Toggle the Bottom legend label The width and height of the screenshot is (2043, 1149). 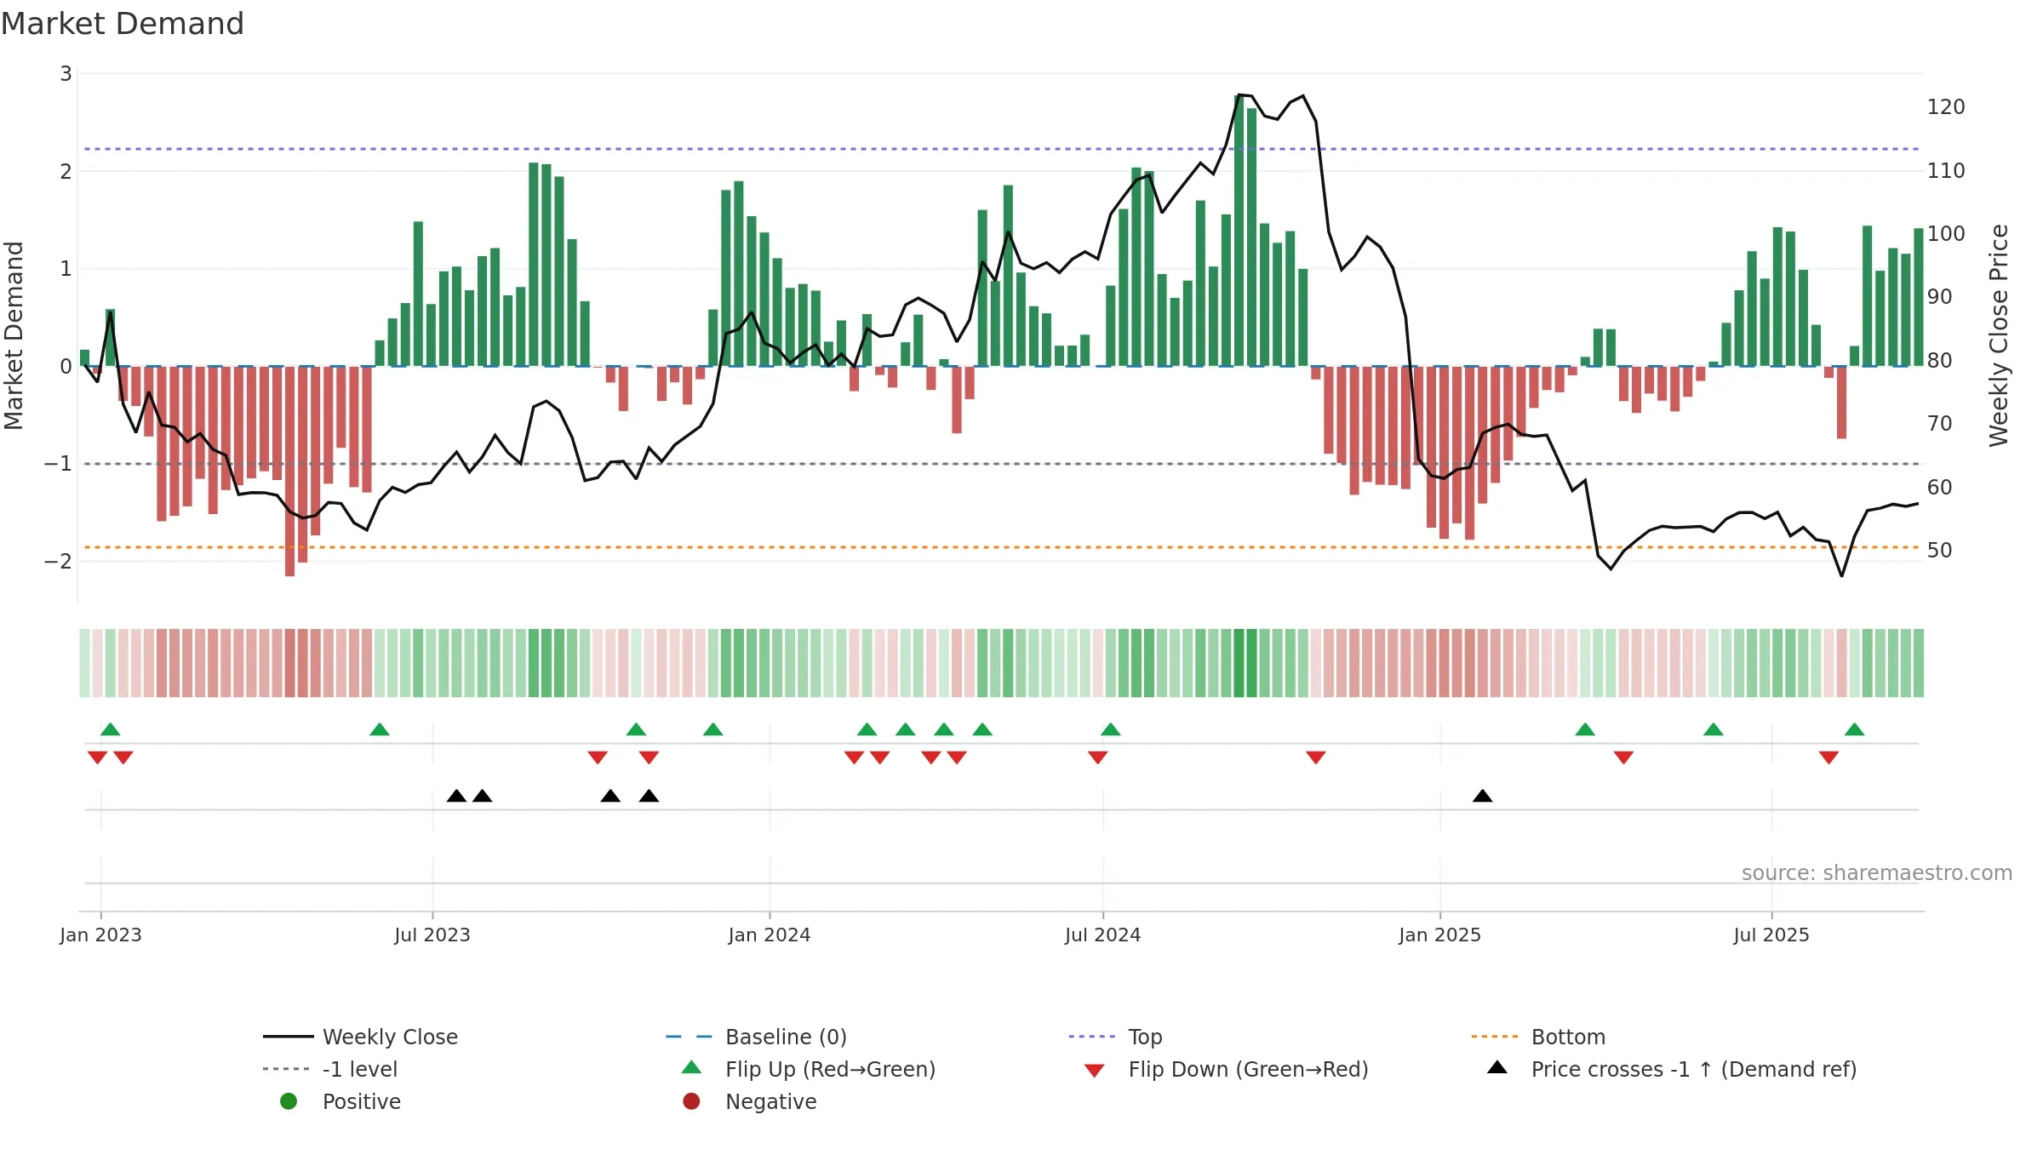1568,1037
